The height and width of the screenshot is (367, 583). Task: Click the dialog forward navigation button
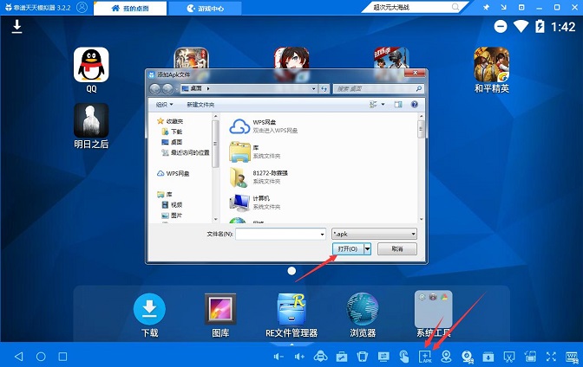click(167, 88)
